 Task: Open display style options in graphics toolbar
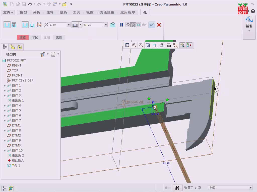coord(155,45)
